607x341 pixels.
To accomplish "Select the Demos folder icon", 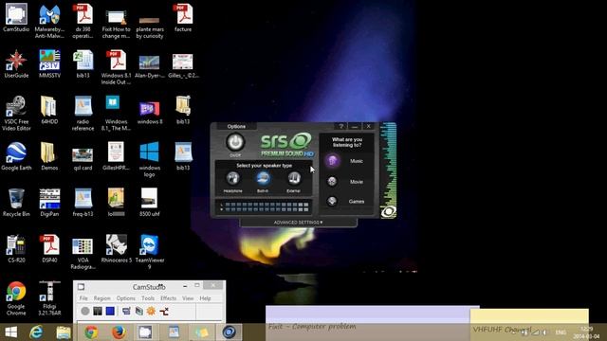I will [x=49, y=156].
